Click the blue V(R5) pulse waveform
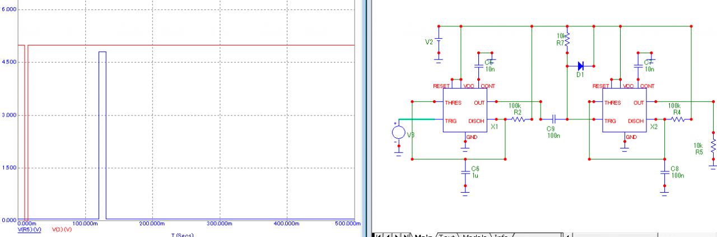 (x=103, y=135)
